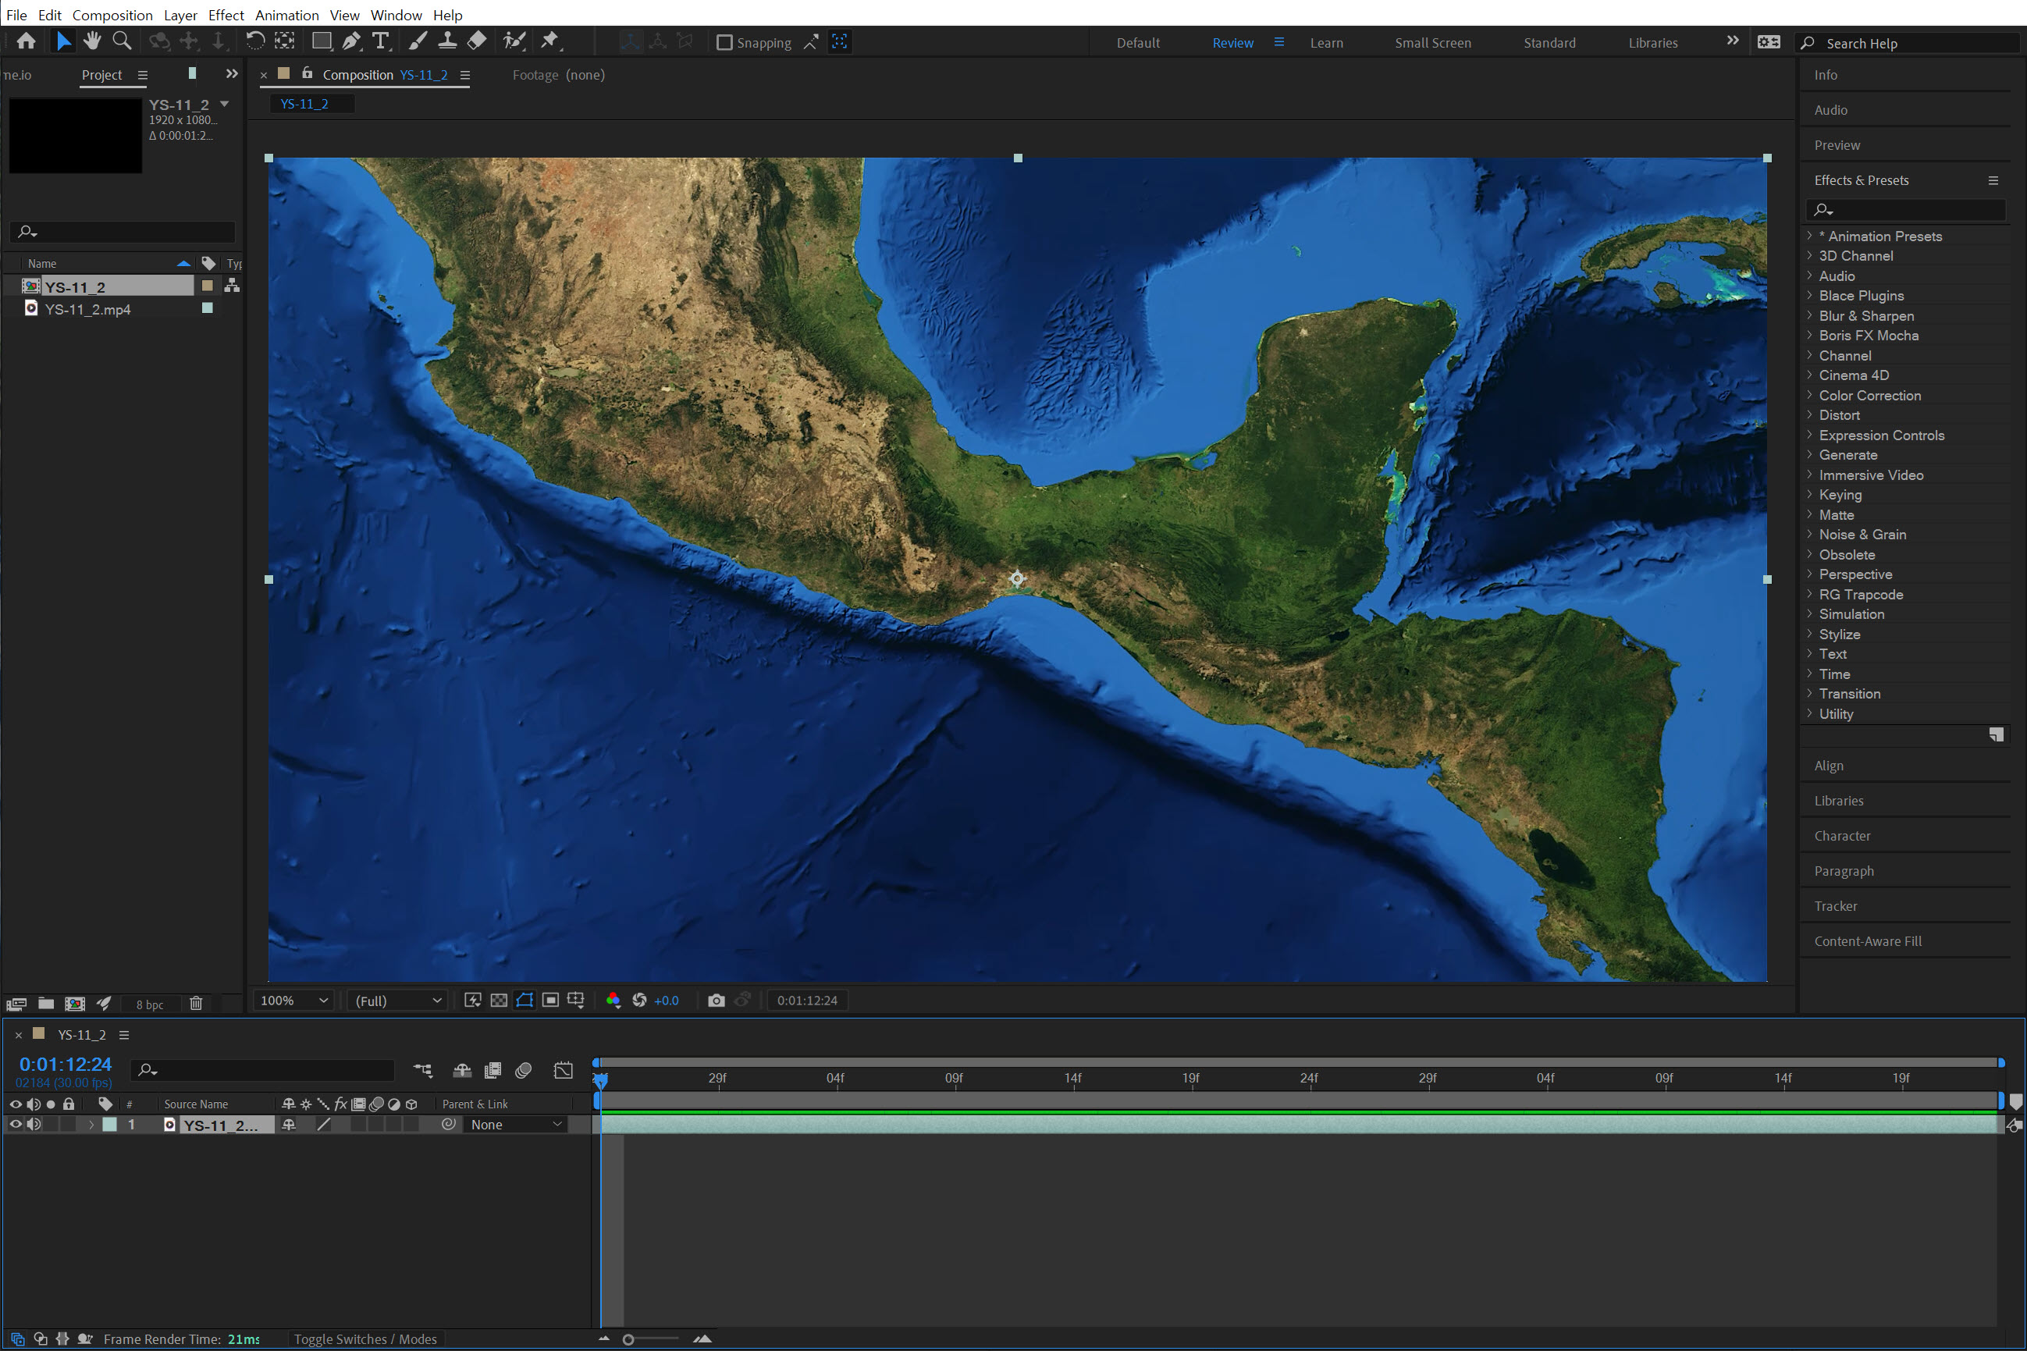Select the Pen tool
Screen dimensions: 2027x1351
pos(351,41)
